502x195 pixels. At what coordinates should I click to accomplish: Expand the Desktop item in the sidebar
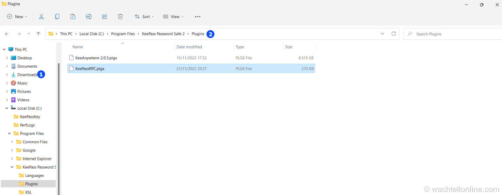click(7, 58)
